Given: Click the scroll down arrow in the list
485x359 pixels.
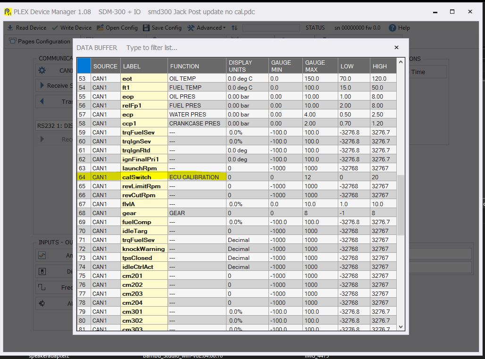Looking at the screenshot, I should click(x=401, y=326).
